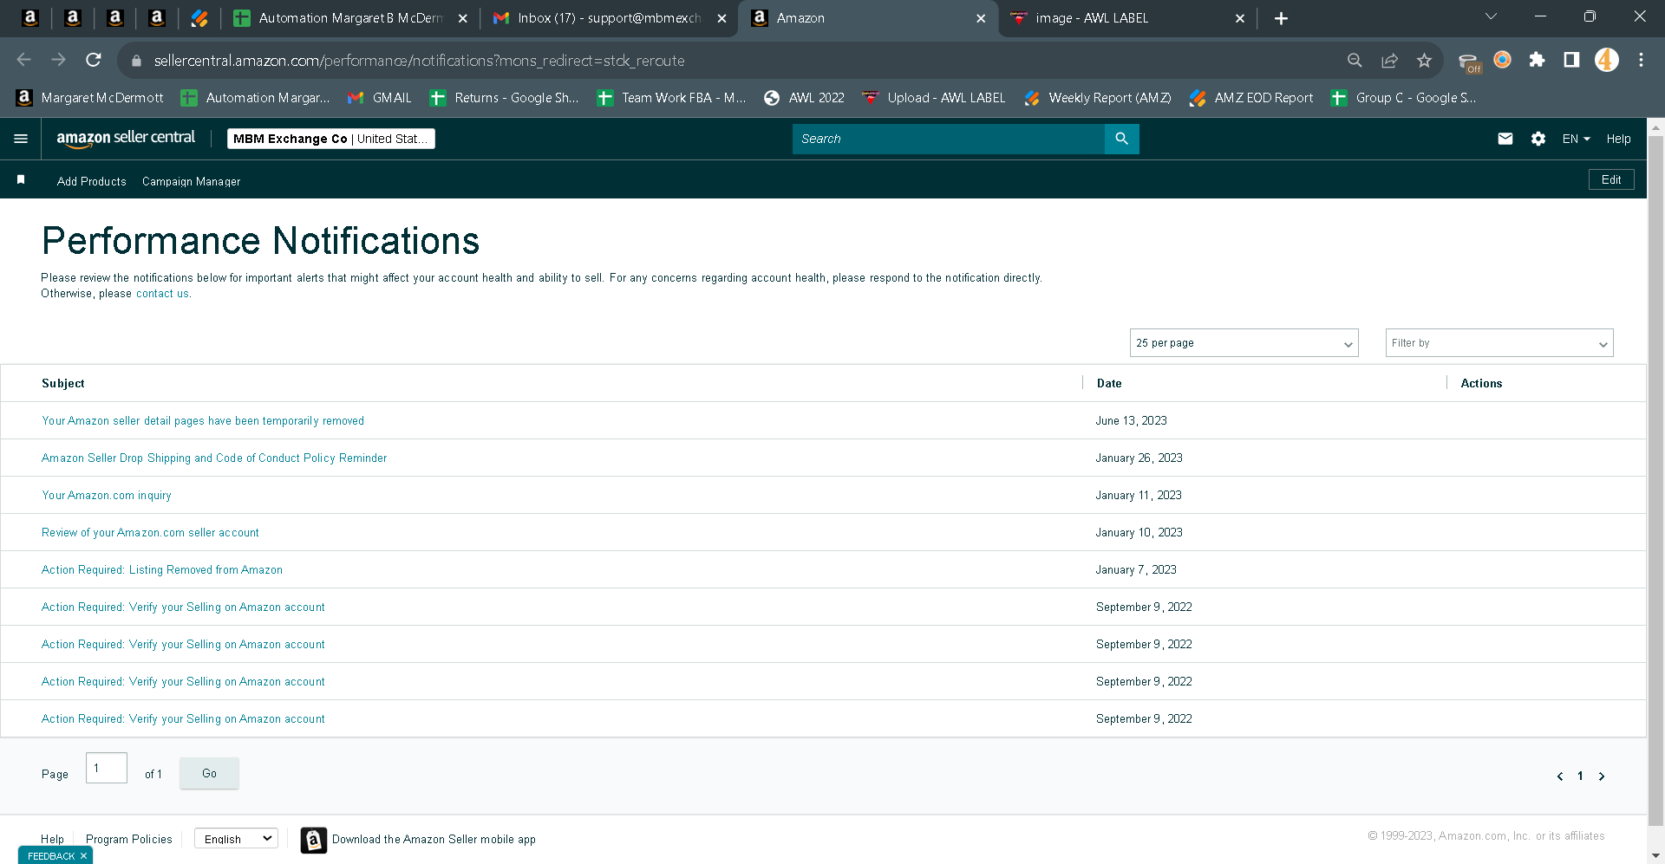
Task: Toggle the browser side panel icon
Action: click(x=1571, y=60)
